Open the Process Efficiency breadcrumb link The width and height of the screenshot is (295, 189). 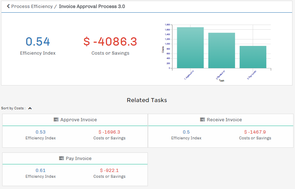point(32,7)
